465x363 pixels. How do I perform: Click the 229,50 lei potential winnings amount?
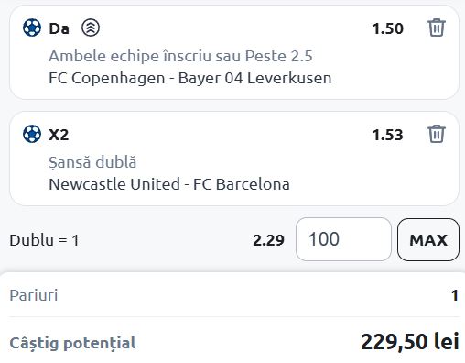410,342
